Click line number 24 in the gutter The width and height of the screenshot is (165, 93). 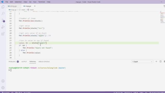[10, 43]
